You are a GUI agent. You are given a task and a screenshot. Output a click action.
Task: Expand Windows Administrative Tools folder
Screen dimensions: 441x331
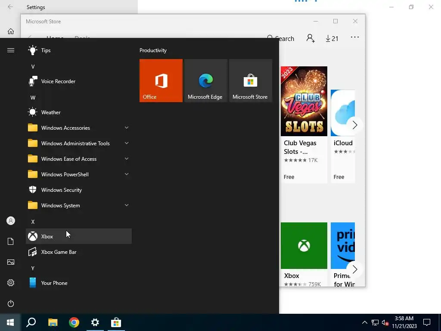coord(79,143)
